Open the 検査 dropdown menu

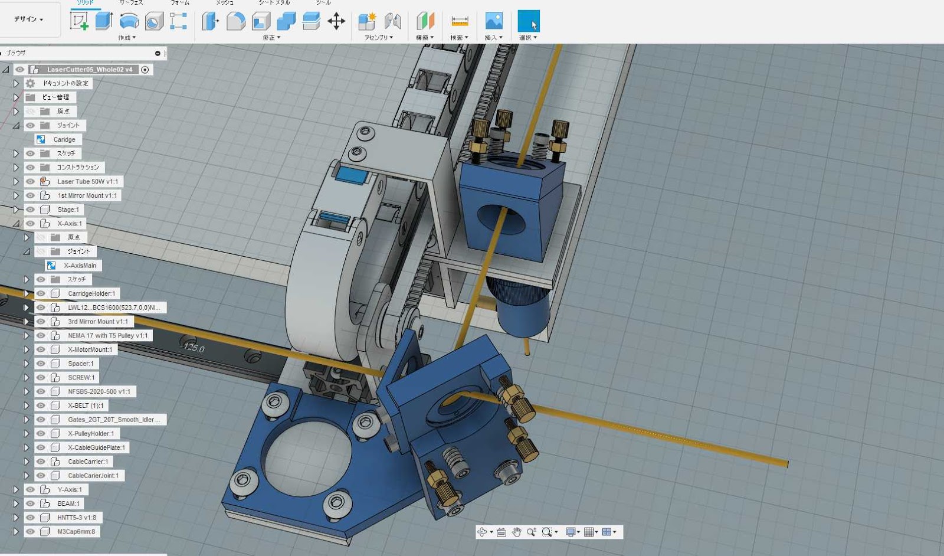tap(459, 38)
